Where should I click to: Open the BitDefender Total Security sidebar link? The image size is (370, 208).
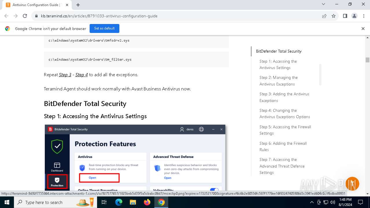[x=279, y=51]
